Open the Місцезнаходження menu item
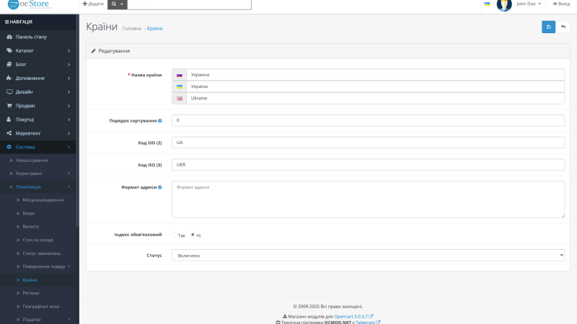The width and height of the screenshot is (577, 324). point(38,200)
